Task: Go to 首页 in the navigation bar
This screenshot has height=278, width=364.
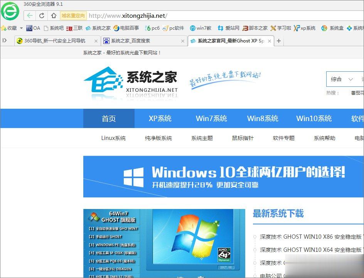Action: [109, 118]
